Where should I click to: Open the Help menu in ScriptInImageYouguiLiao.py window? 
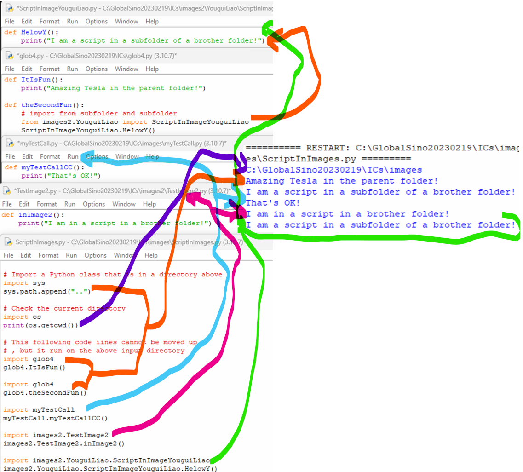click(x=152, y=21)
